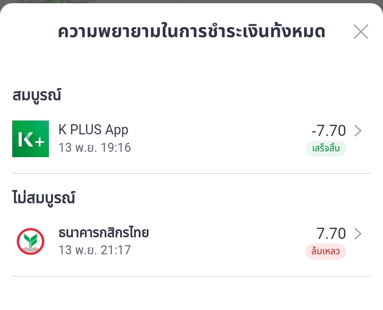Image resolution: width=383 pixels, height=310 pixels.
Task: Open the ธนาคารกสิกรไทย transaction name
Action: (104, 232)
